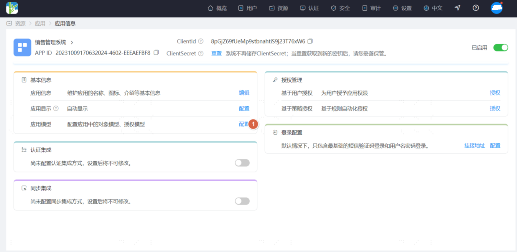The height and width of the screenshot is (252, 517).
Task: Copy the APP ID value
Action: 156,52
